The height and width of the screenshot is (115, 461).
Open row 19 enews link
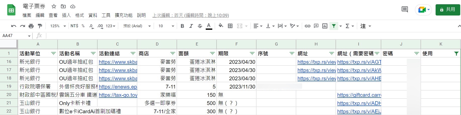(118, 87)
